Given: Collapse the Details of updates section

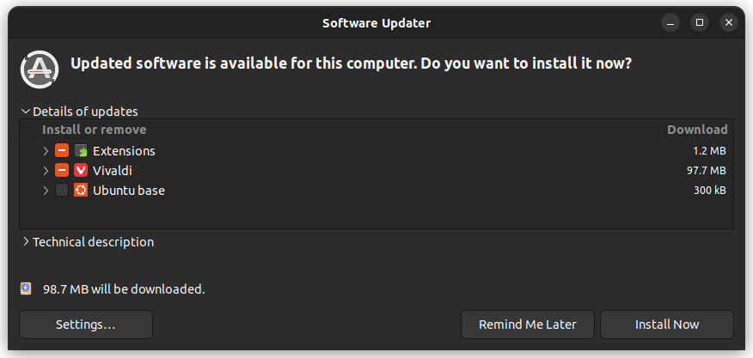Looking at the screenshot, I should [80, 112].
